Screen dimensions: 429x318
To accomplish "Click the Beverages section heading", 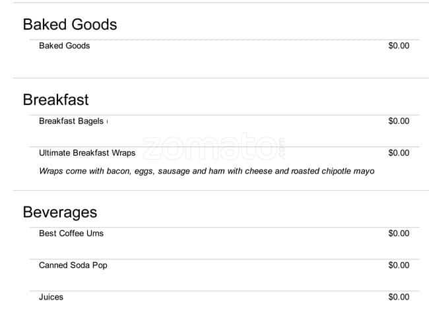I will [59, 212].
